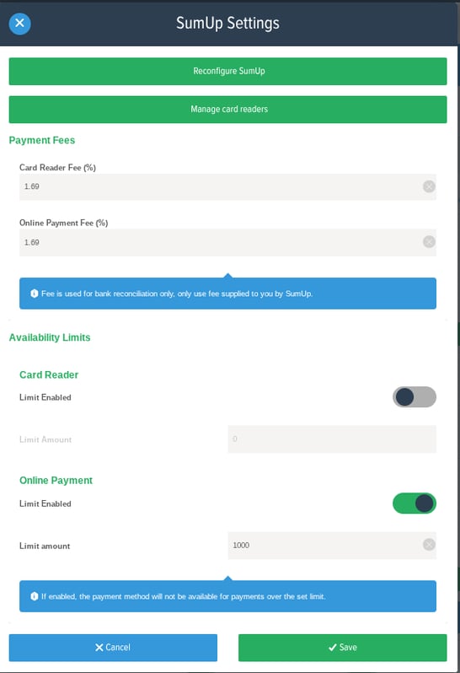Image resolution: width=460 pixels, height=673 pixels.
Task: Clear the Card Reader Fee field icon
Action: (429, 186)
